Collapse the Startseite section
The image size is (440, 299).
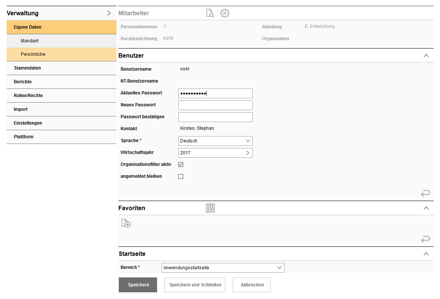click(426, 254)
